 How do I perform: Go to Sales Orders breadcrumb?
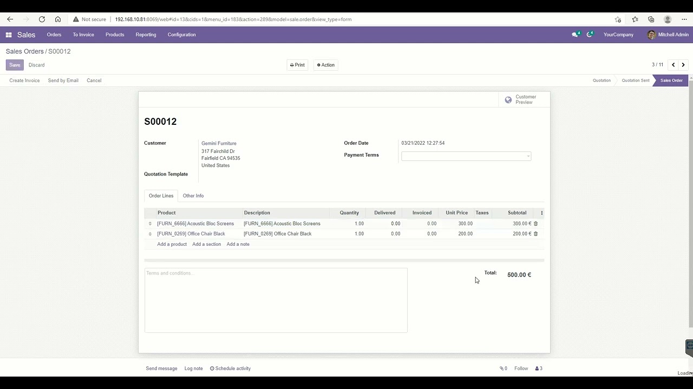pos(24,51)
